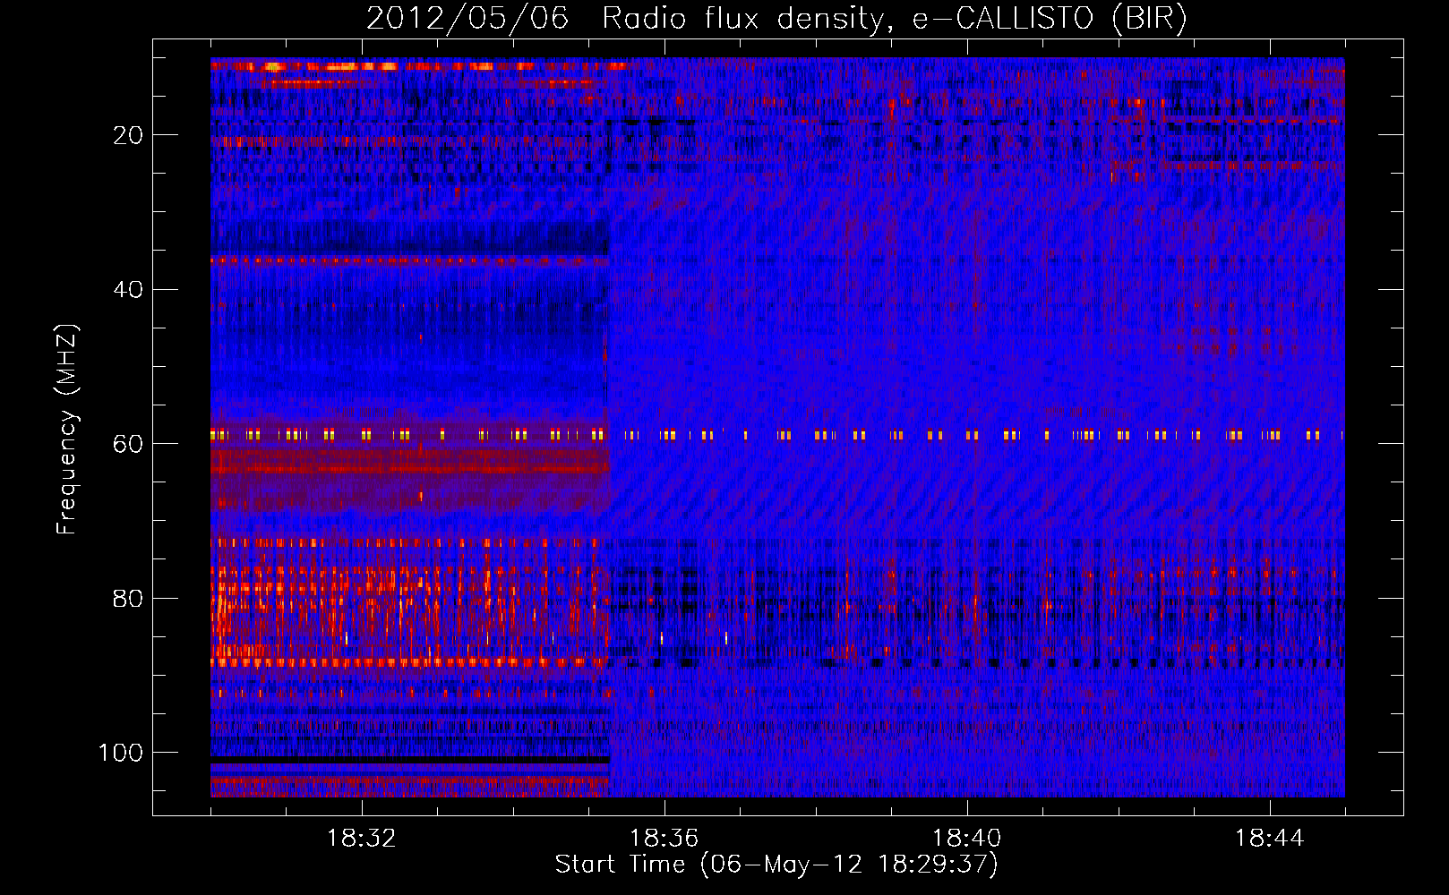Click the '18:44' time tick label
1449x895 pixels.
click(1270, 839)
